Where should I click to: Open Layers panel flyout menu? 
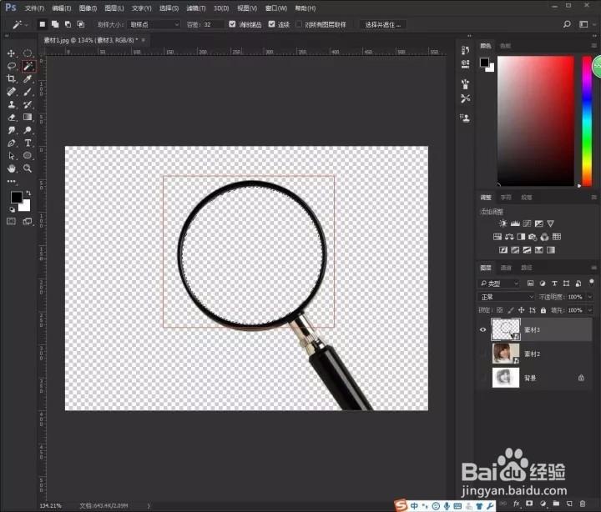593,268
